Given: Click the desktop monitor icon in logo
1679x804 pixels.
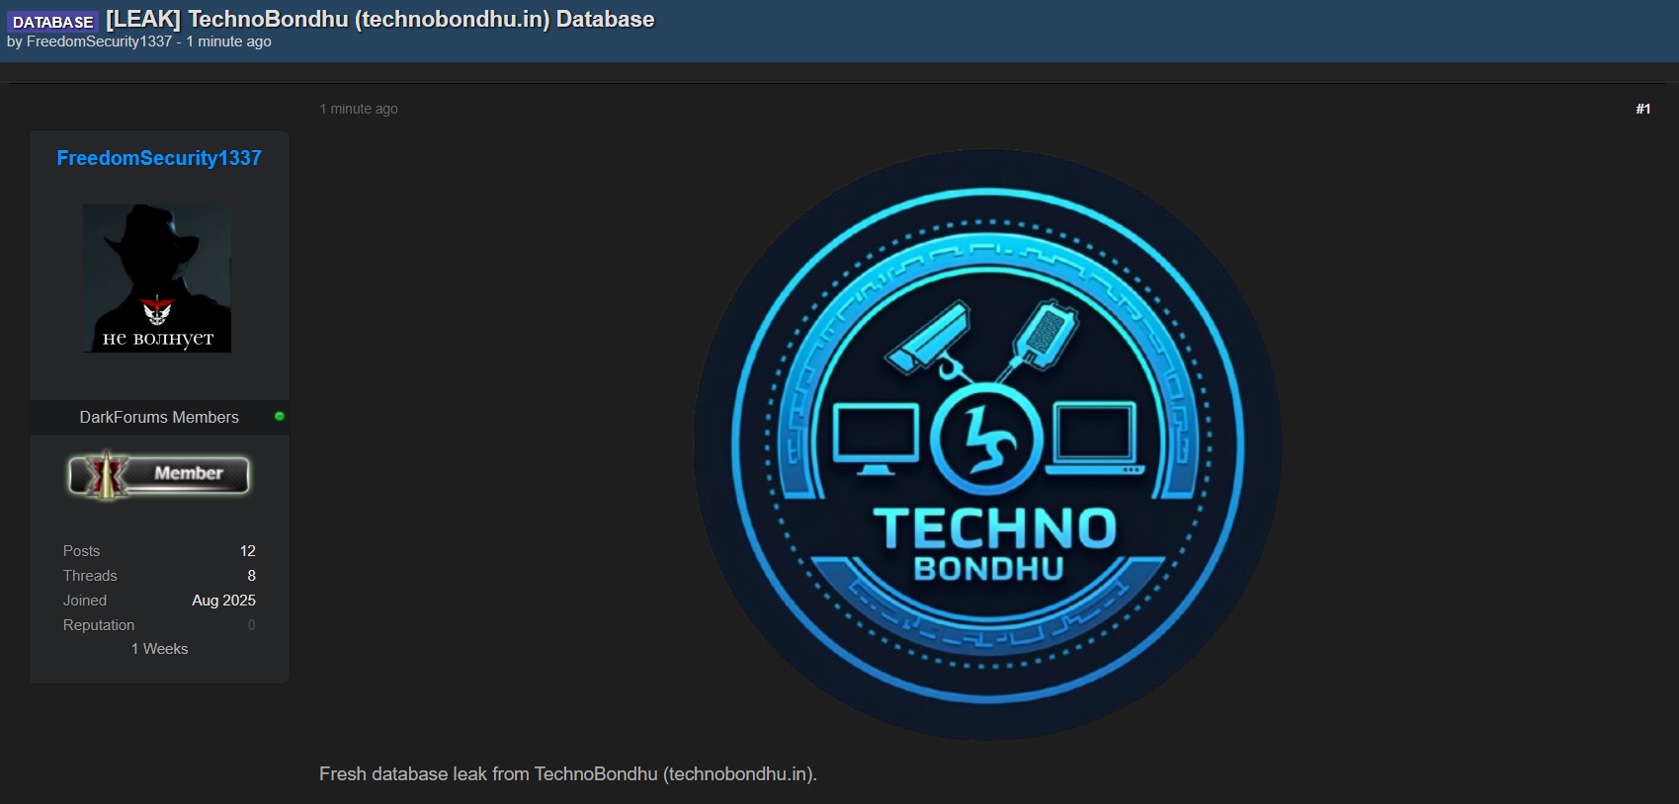Looking at the screenshot, I should (x=875, y=438).
